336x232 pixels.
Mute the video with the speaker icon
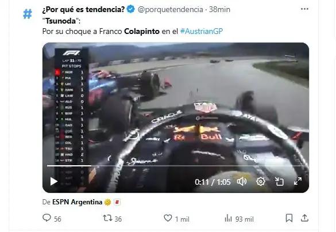pyautogui.click(x=242, y=182)
